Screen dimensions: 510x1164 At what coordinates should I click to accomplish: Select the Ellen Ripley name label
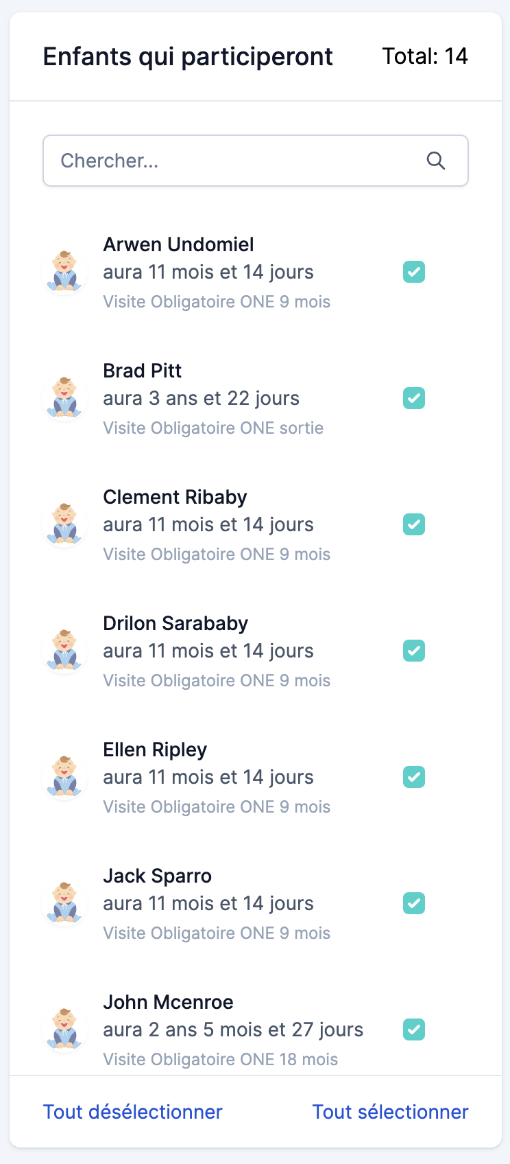155,749
